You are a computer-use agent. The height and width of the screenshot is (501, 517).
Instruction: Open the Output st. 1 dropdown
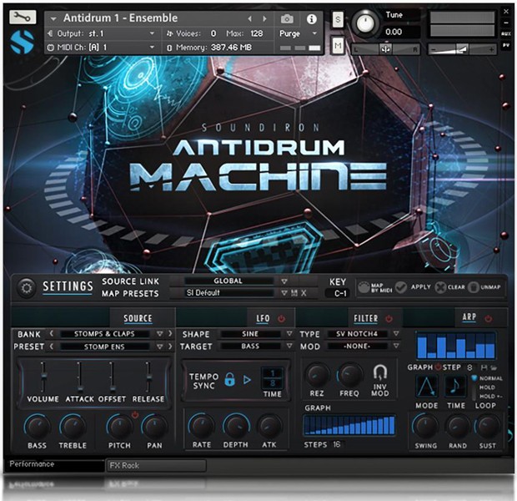pos(102,33)
